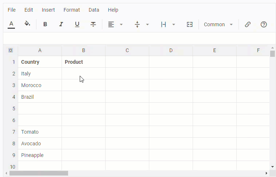Select the 'Country' cell
The height and width of the screenshot is (177, 276).
(x=40, y=62)
